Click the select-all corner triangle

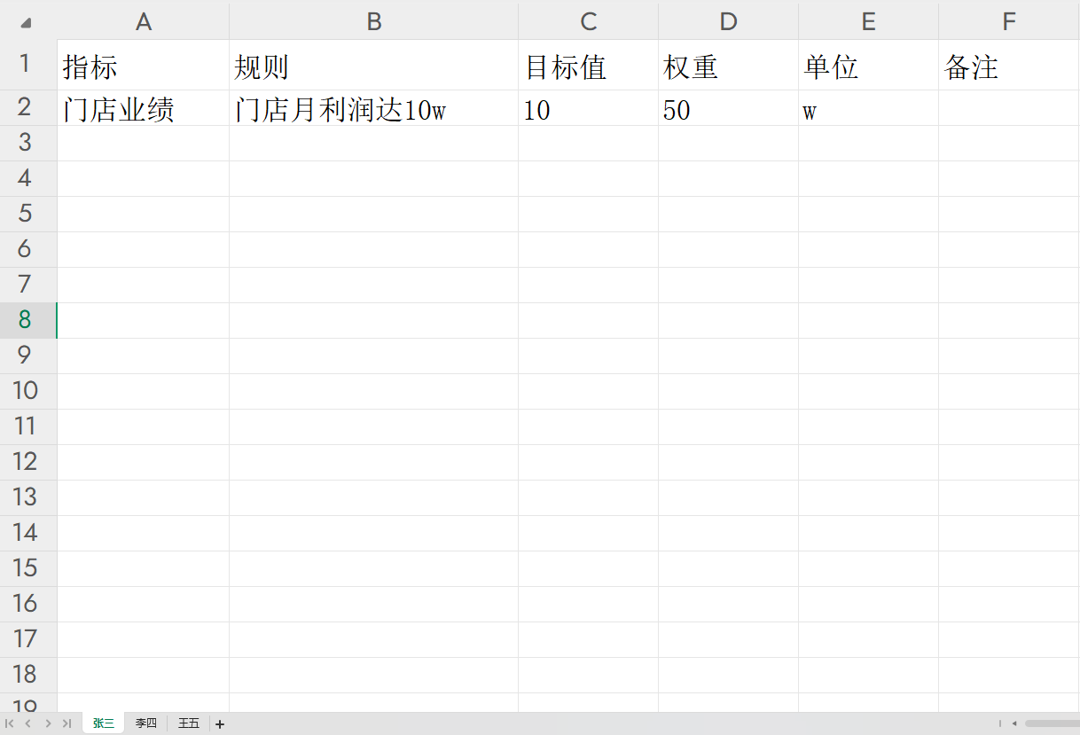tap(26, 22)
